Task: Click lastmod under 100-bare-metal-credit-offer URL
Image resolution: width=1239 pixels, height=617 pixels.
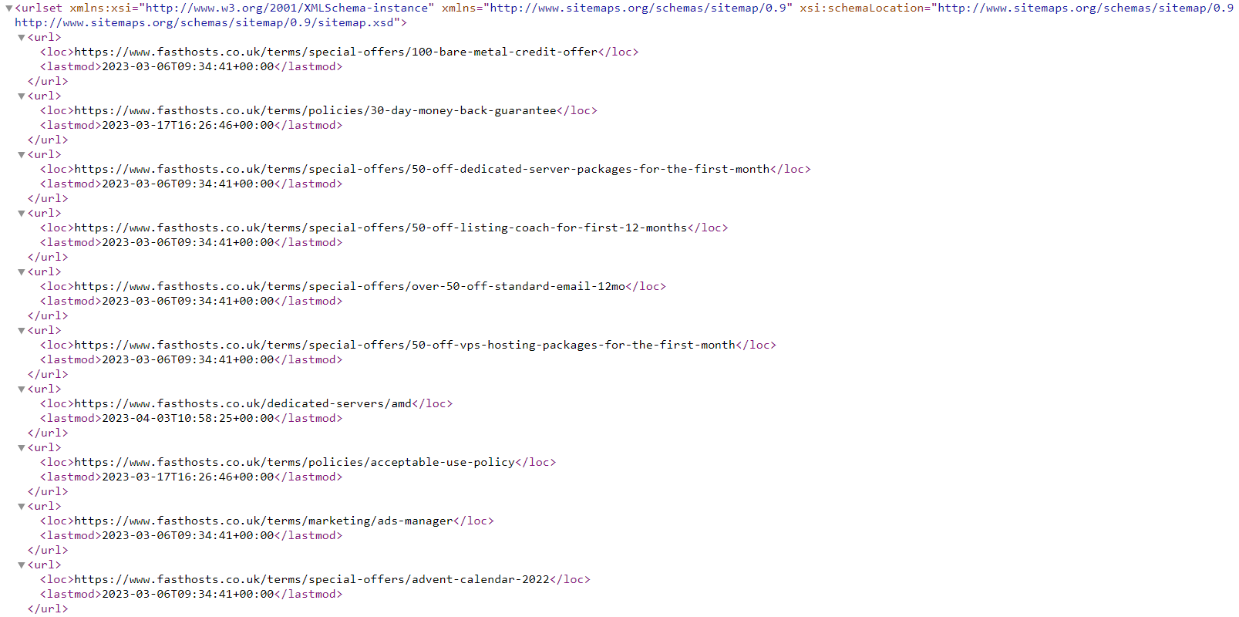Action: [188, 66]
